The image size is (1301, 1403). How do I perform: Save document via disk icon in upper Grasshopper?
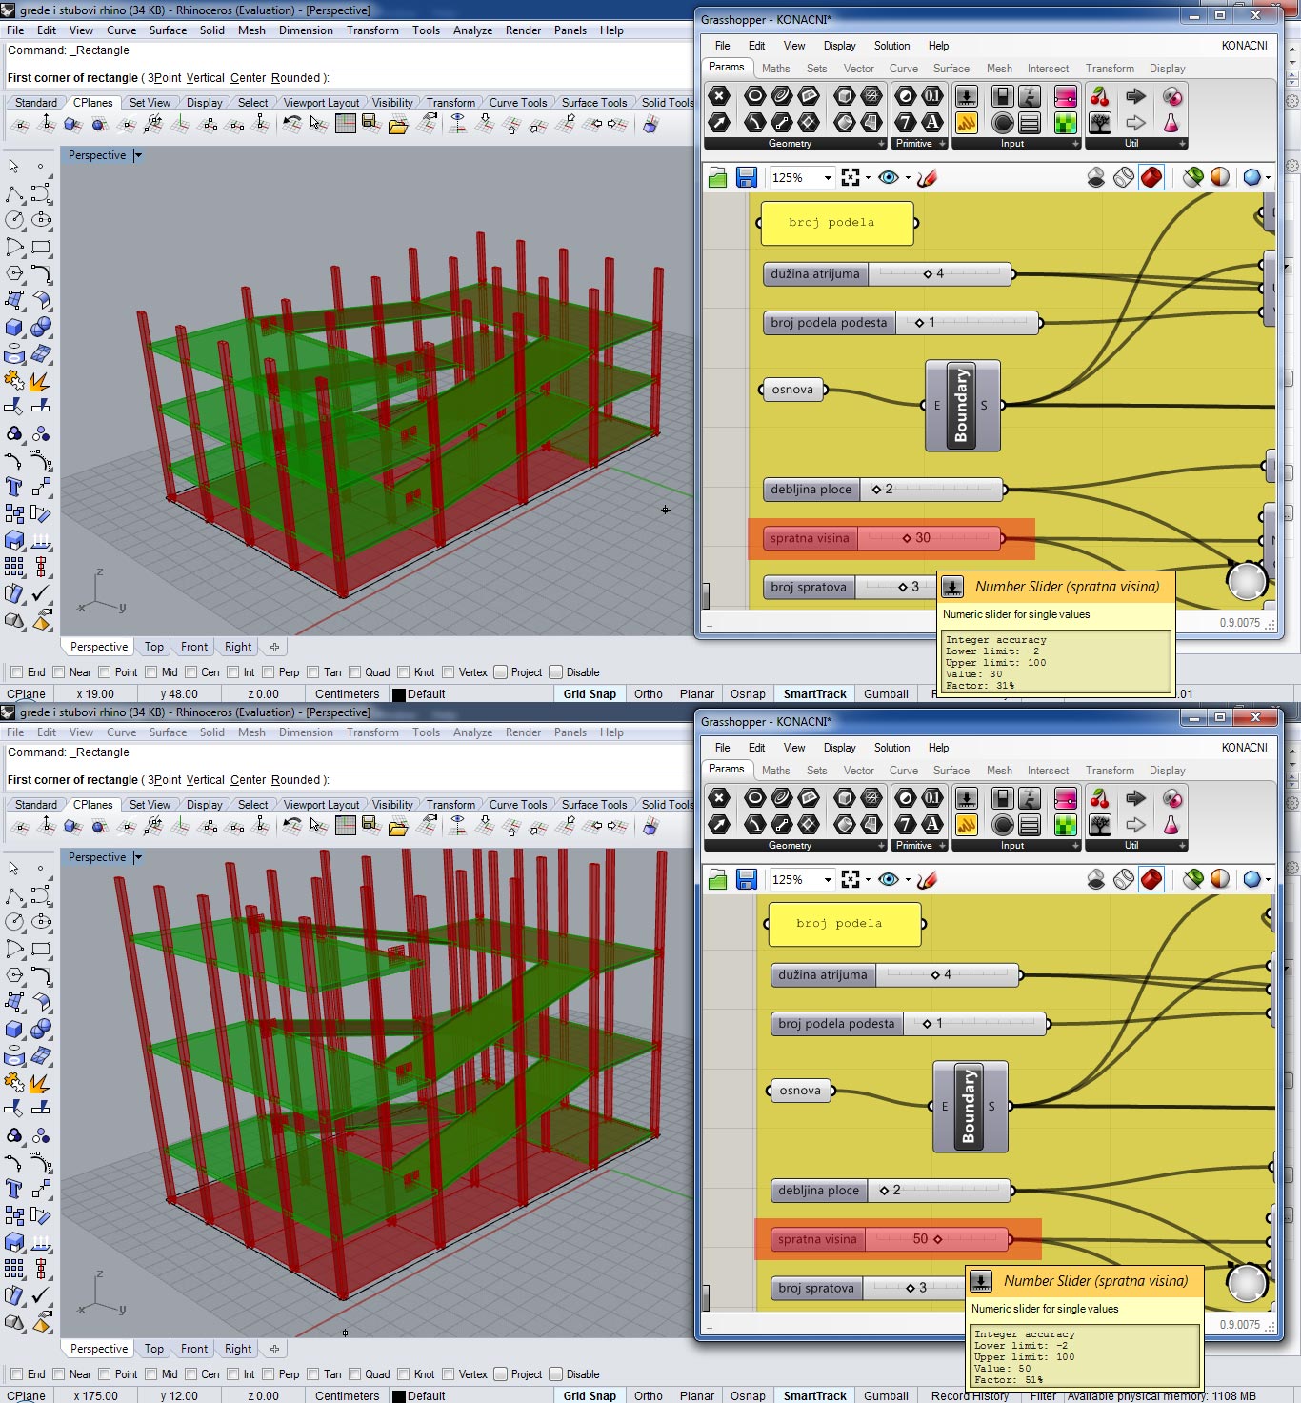[x=747, y=177]
